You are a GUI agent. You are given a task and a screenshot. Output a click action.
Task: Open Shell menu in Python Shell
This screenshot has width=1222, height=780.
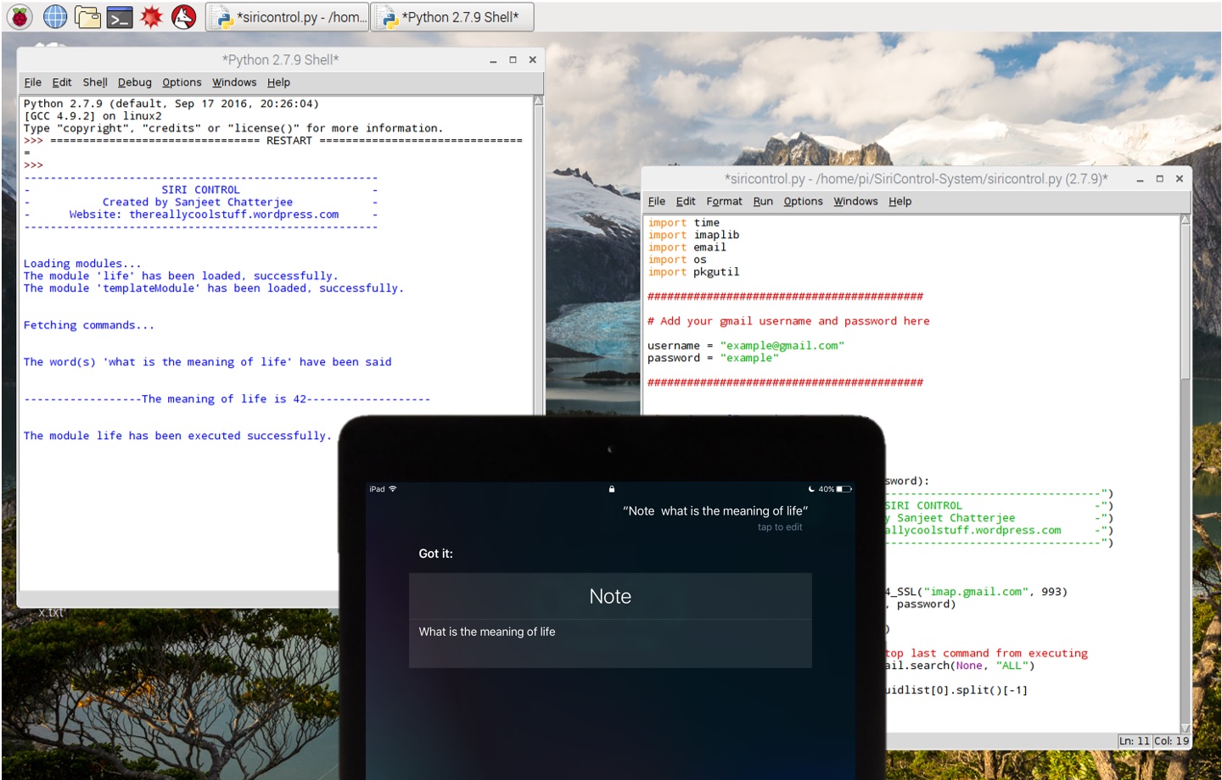(95, 82)
